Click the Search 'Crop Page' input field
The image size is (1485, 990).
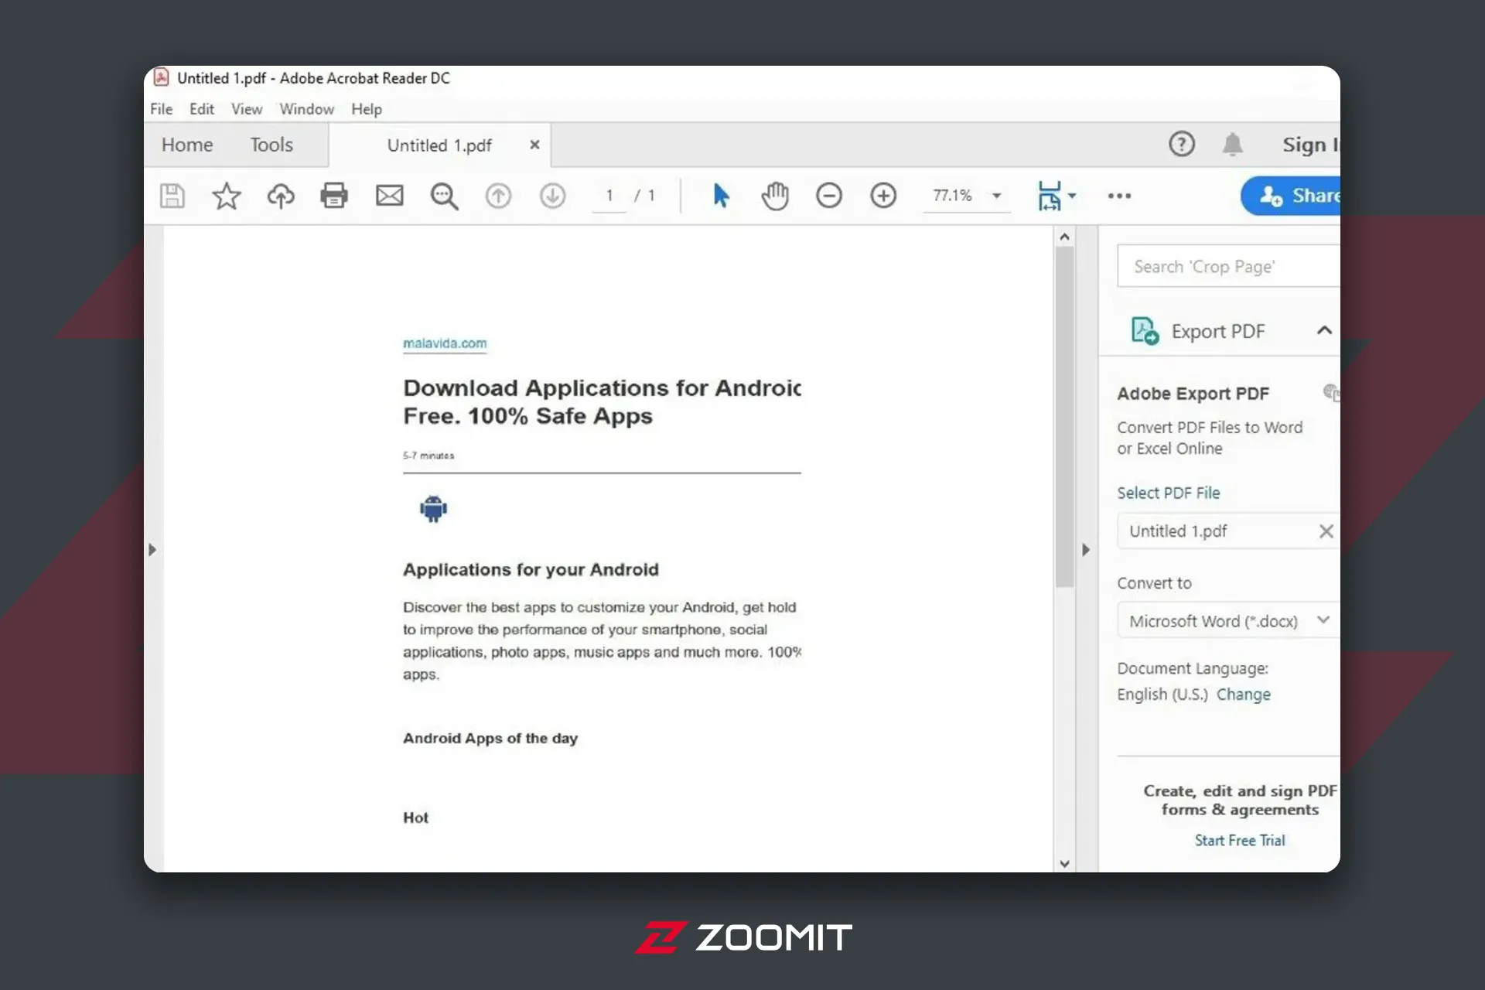[1228, 266]
